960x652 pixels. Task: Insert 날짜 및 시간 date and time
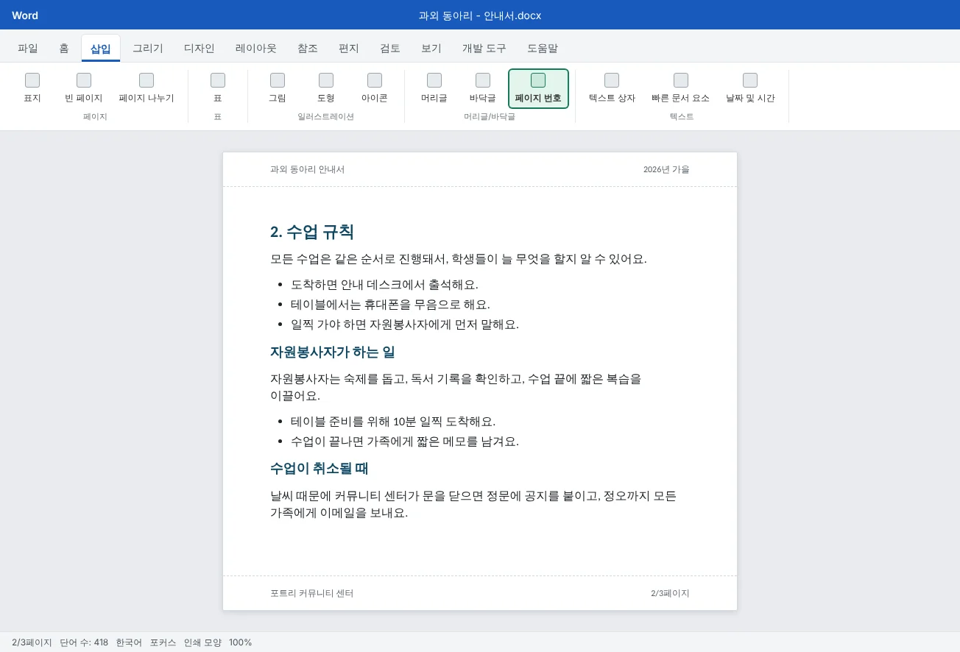750,88
